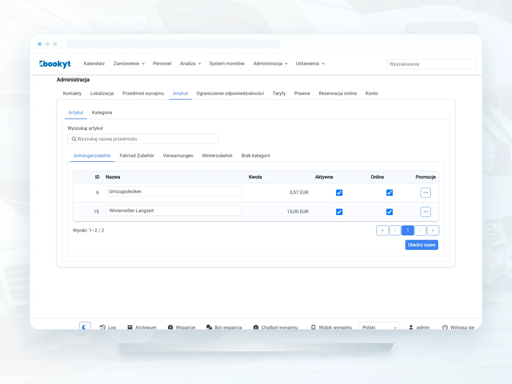The width and height of the screenshot is (512, 384).
Task: Go to last page of results
Action: coord(433,230)
